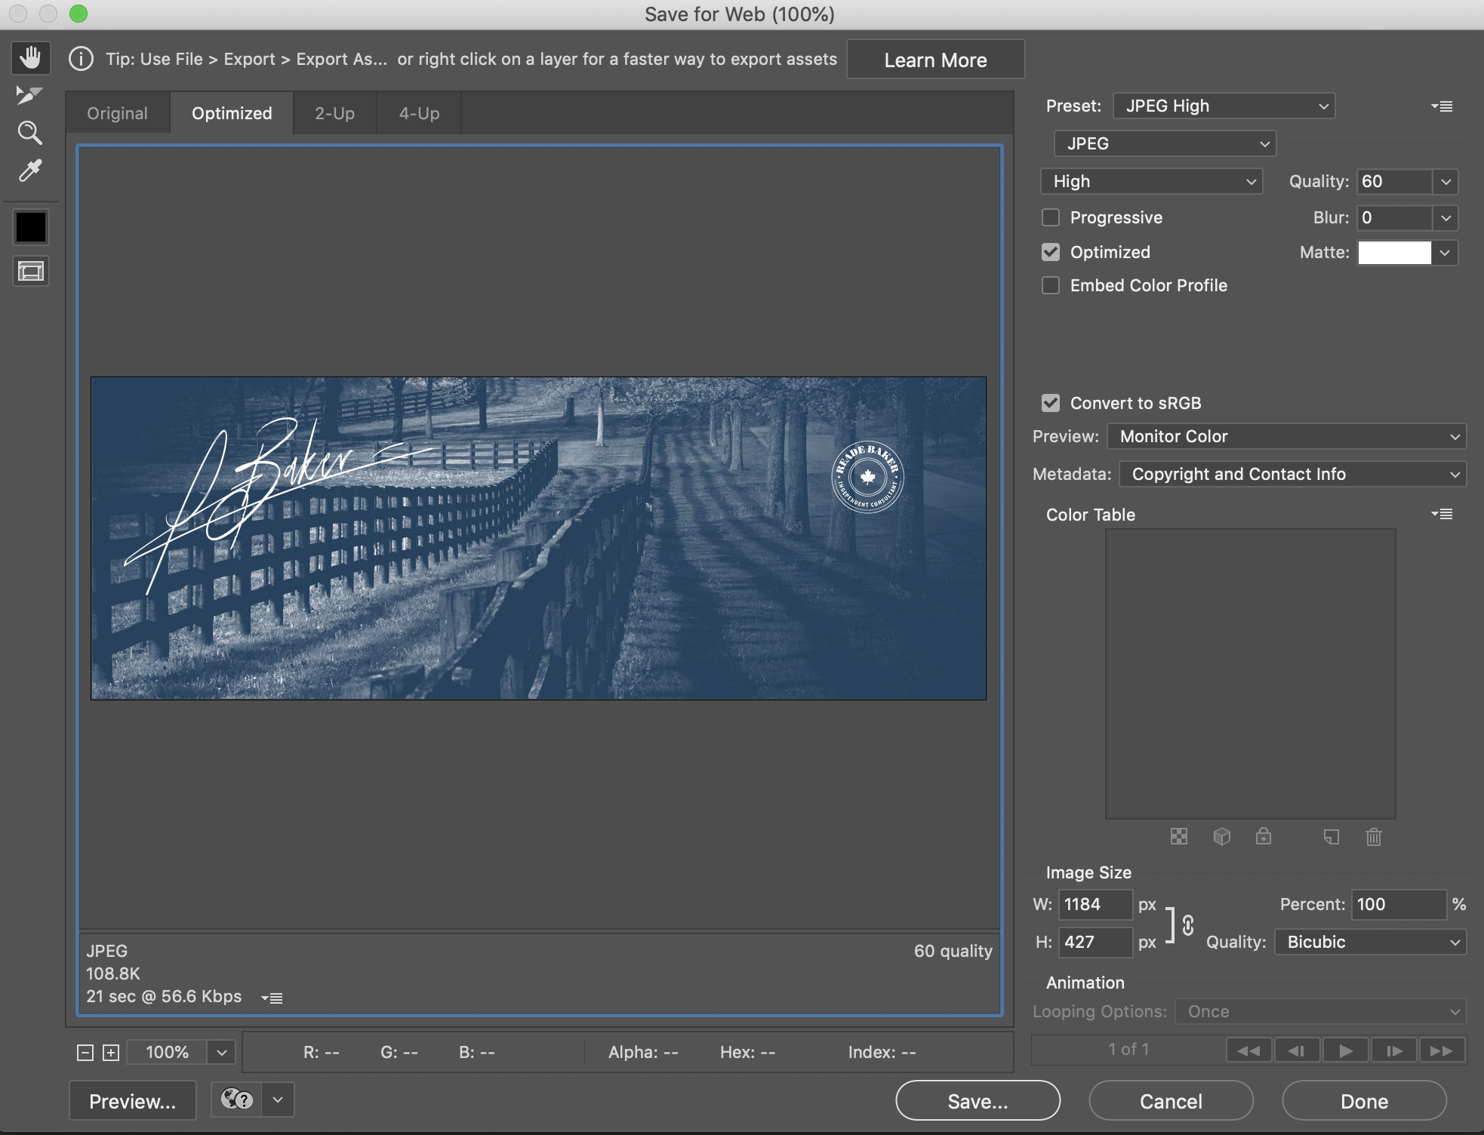Click the Preview... button
The width and height of the screenshot is (1484, 1135).
coord(132,1101)
